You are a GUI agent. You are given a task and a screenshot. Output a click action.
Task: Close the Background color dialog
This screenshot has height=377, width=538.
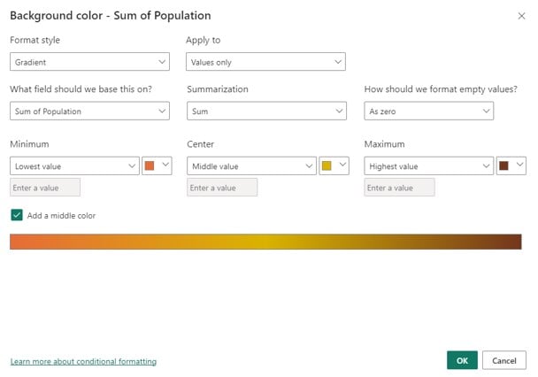pyautogui.click(x=521, y=16)
